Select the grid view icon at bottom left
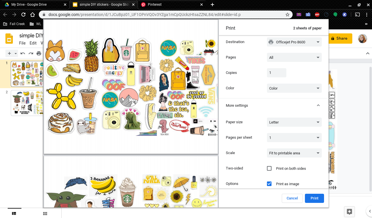The image size is (372, 218). click(x=45, y=213)
